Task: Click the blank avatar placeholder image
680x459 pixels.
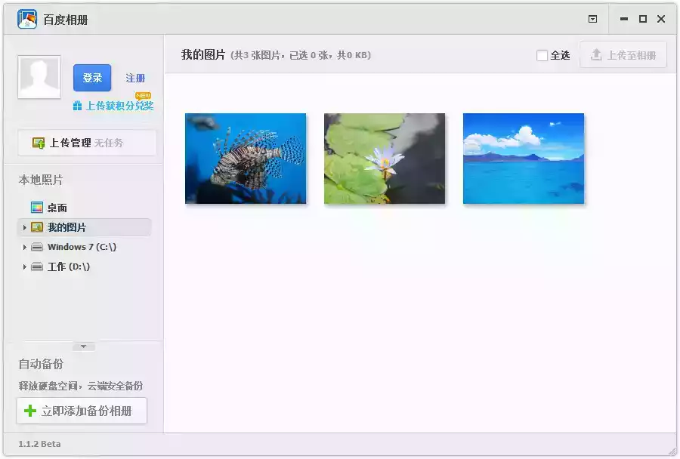Action: click(39, 78)
